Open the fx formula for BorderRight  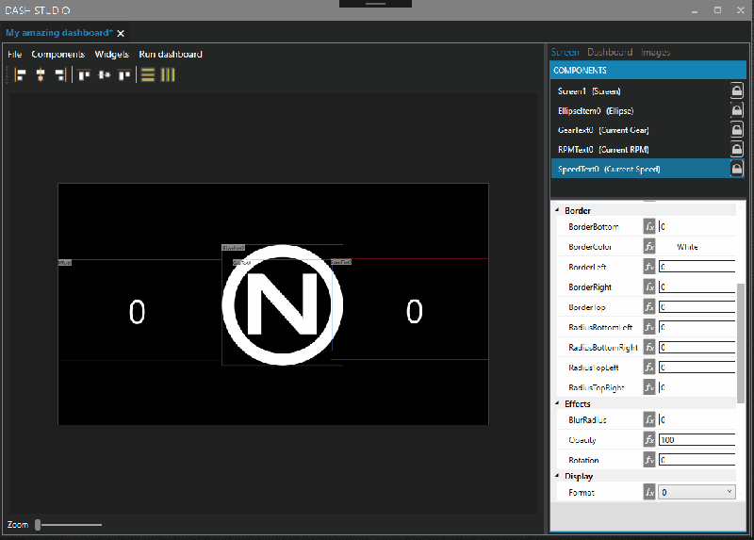pos(649,287)
